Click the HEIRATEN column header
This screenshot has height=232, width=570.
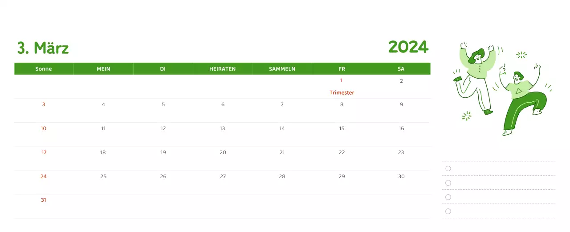tap(222, 69)
